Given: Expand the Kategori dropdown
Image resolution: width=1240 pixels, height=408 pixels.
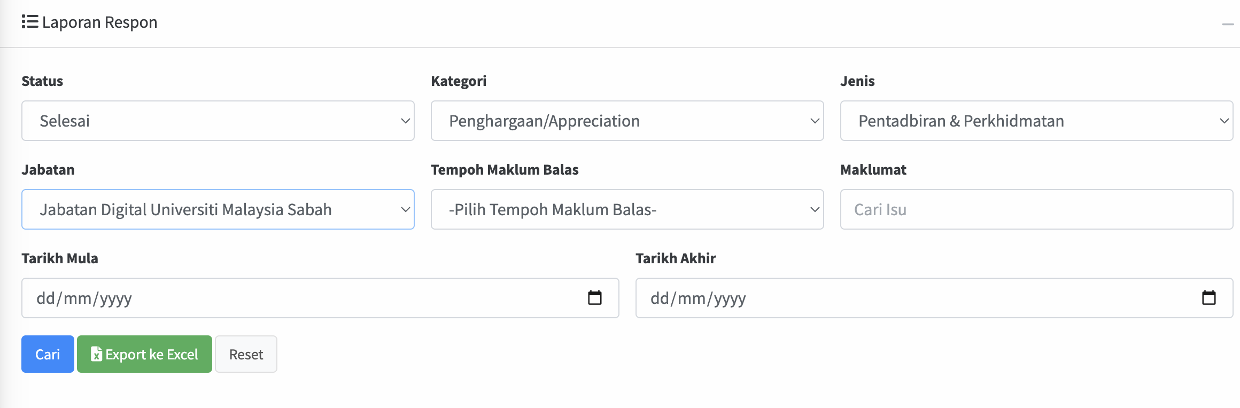Looking at the screenshot, I should (x=627, y=121).
